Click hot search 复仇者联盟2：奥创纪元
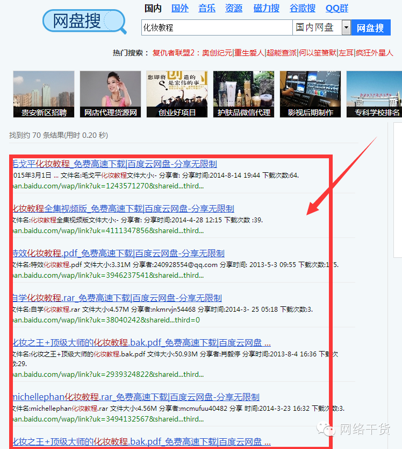The width and height of the screenshot is (402, 449). [192, 53]
